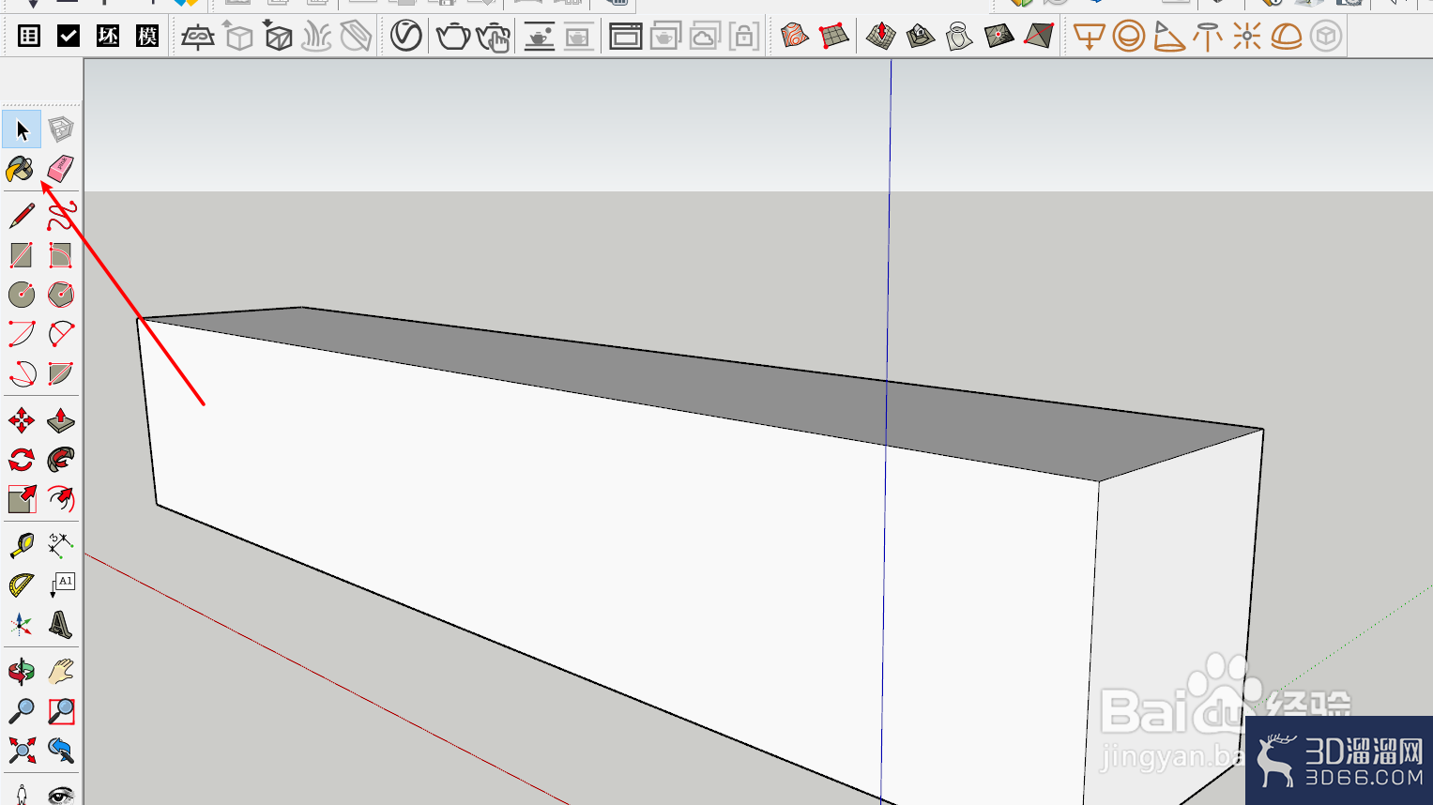
Task: Activate the arrow Select tool
Action: 22,129
